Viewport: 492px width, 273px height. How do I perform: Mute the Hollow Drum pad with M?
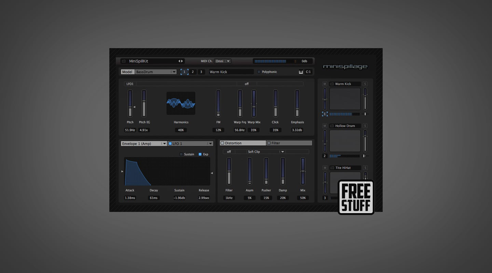325,126
